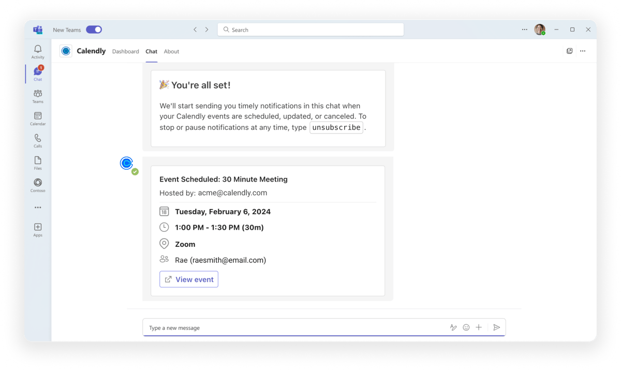This screenshot has width=621, height=370.
Task: Open Calls in the left sidebar
Action: (x=38, y=141)
